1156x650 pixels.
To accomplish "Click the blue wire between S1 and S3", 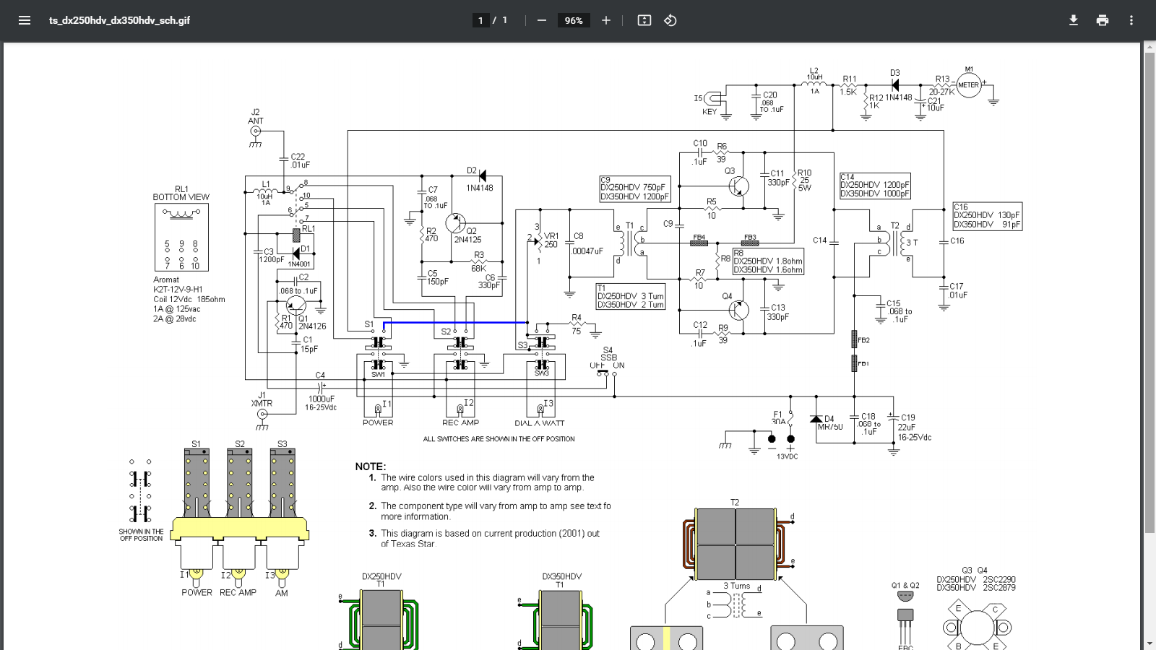I will 455,322.
